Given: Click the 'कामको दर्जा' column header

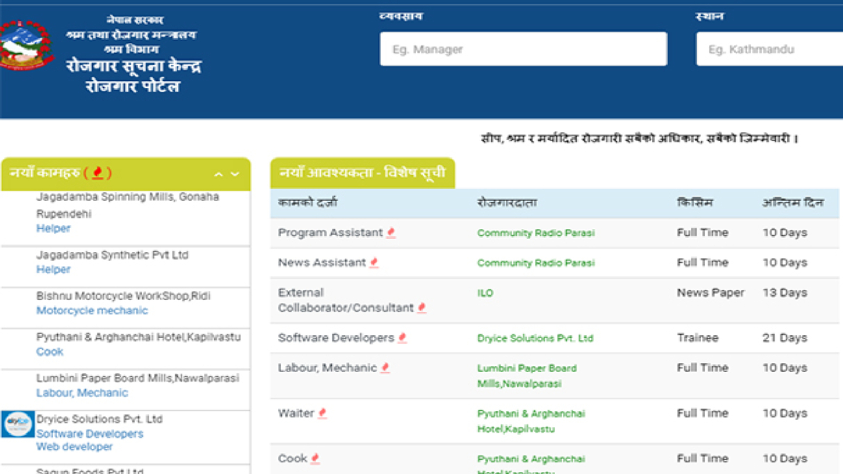Looking at the screenshot, I should pyautogui.click(x=308, y=202).
